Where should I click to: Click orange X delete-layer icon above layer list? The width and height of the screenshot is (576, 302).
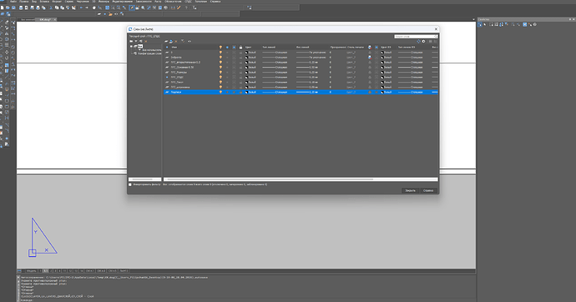(175, 42)
